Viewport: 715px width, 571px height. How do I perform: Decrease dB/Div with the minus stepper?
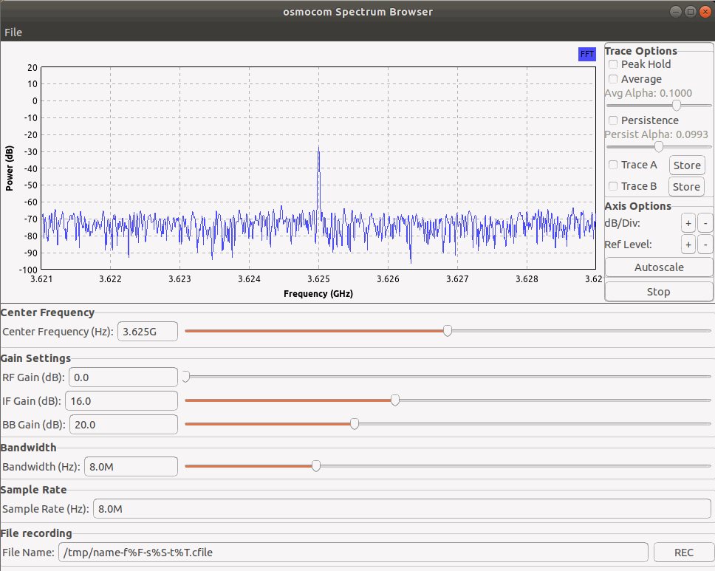(x=705, y=222)
